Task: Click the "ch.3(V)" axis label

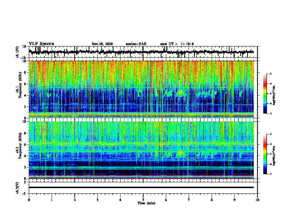Action: [x=17, y=188]
